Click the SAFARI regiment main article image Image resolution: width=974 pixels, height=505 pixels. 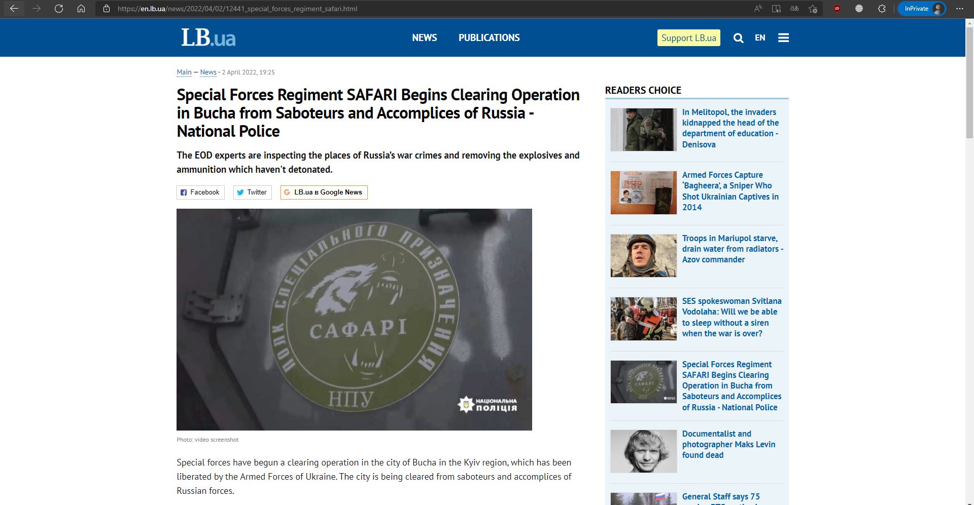354,320
